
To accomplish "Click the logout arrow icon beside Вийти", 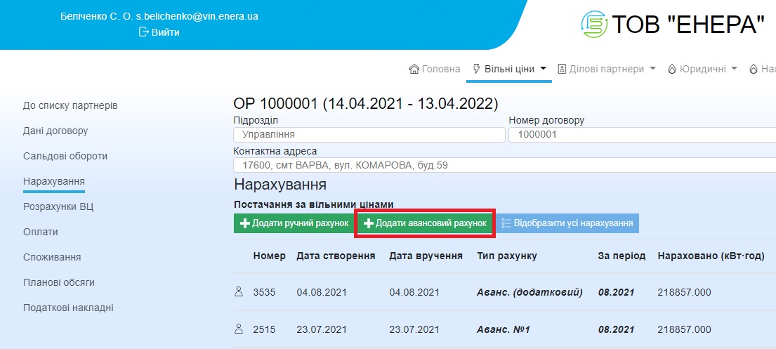I will (x=144, y=32).
